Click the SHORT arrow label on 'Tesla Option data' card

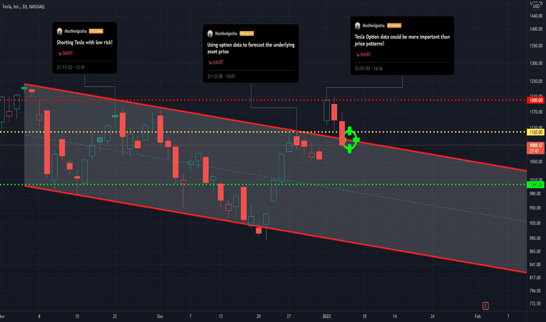[363, 54]
